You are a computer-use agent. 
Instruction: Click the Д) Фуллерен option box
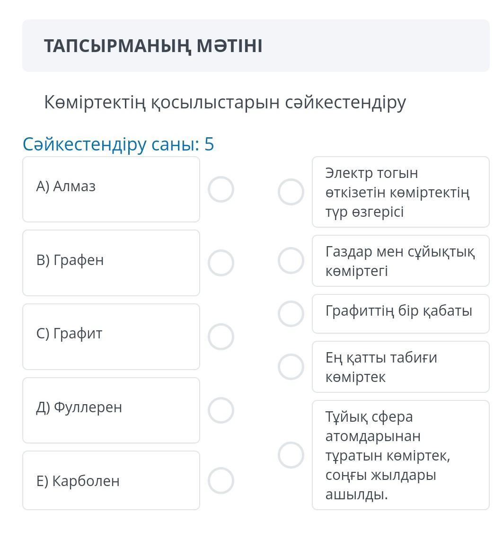point(111,410)
